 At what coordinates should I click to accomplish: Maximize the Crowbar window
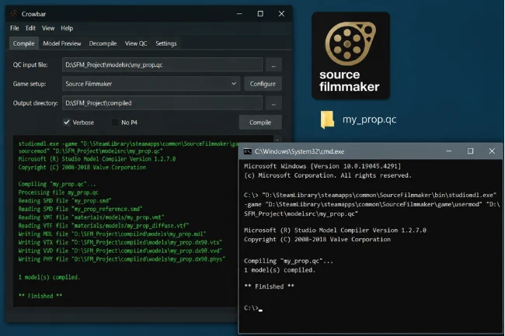[x=260, y=14]
